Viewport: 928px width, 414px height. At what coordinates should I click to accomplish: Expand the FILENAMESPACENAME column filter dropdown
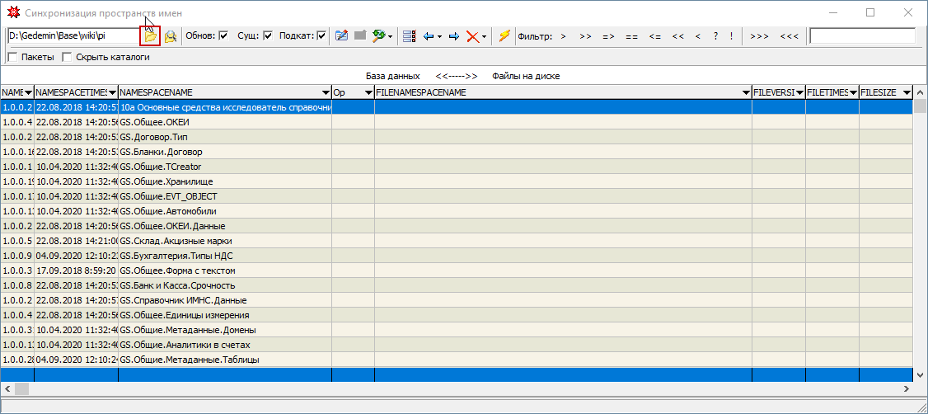pyautogui.click(x=745, y=93)
